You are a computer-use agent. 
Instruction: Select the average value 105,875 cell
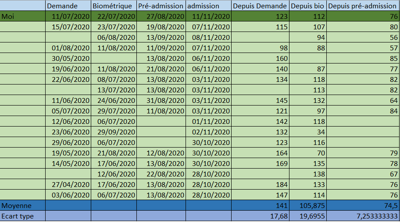tap(308, 205)
